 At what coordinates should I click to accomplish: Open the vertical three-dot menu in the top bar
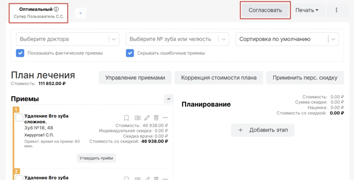[x=337, y=10]
